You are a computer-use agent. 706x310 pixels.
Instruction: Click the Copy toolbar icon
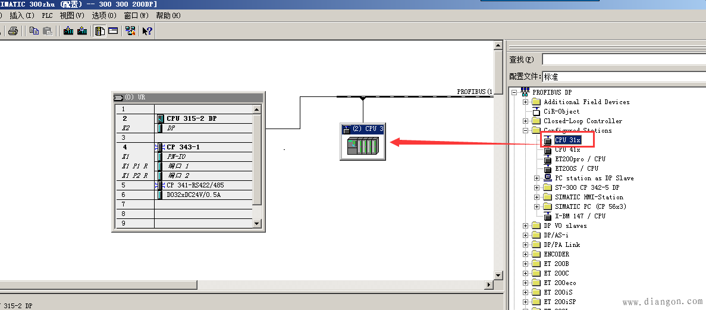pos(34,31)
